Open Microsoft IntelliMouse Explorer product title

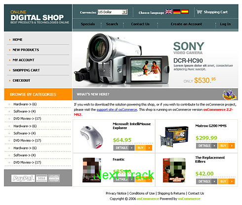coord(131,126)
